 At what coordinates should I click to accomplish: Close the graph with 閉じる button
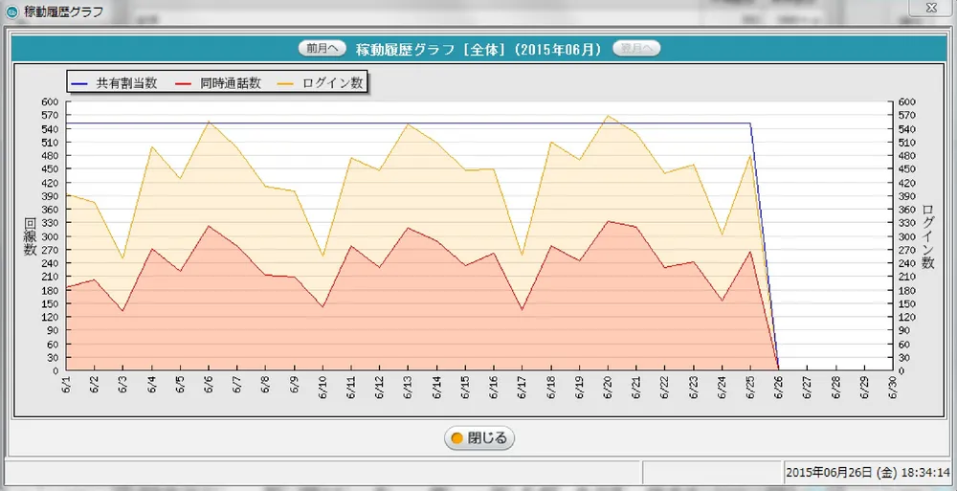pyautogui.click(x=479, y=437)
